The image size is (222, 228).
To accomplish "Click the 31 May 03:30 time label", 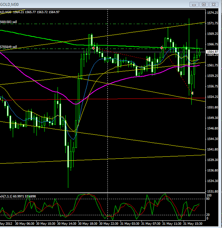I will coord(130,224).
